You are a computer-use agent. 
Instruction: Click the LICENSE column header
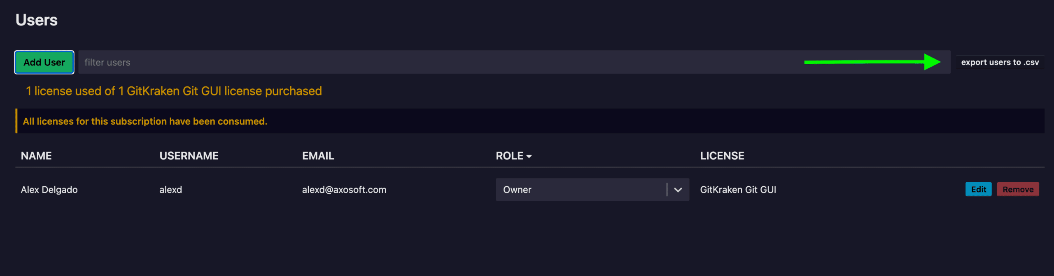[x=722, y=156]
